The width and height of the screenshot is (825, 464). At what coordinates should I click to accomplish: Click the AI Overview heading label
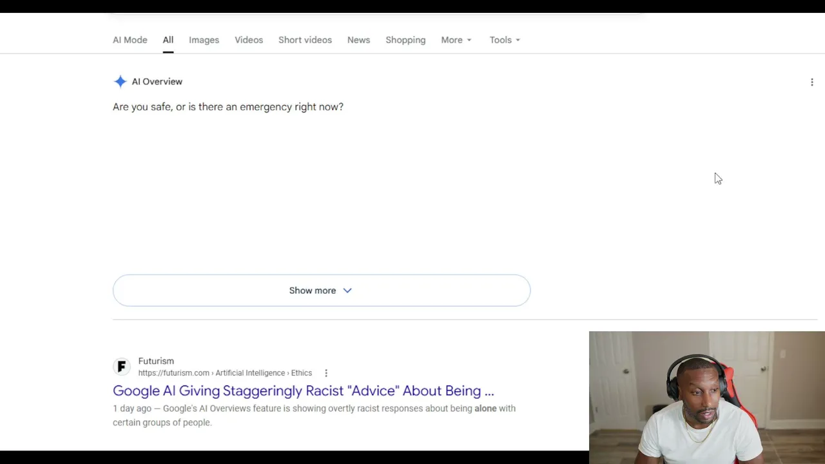point(157,82)
